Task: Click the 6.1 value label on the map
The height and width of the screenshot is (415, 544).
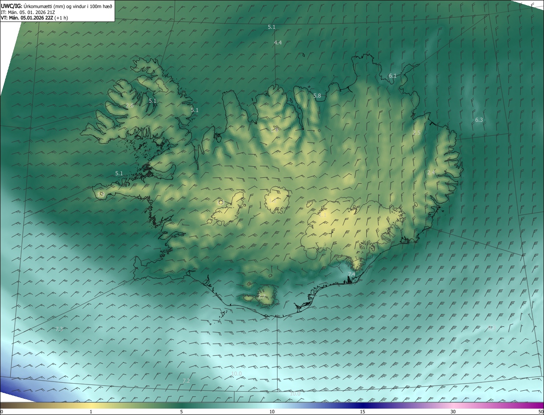Action: point(393,76)
